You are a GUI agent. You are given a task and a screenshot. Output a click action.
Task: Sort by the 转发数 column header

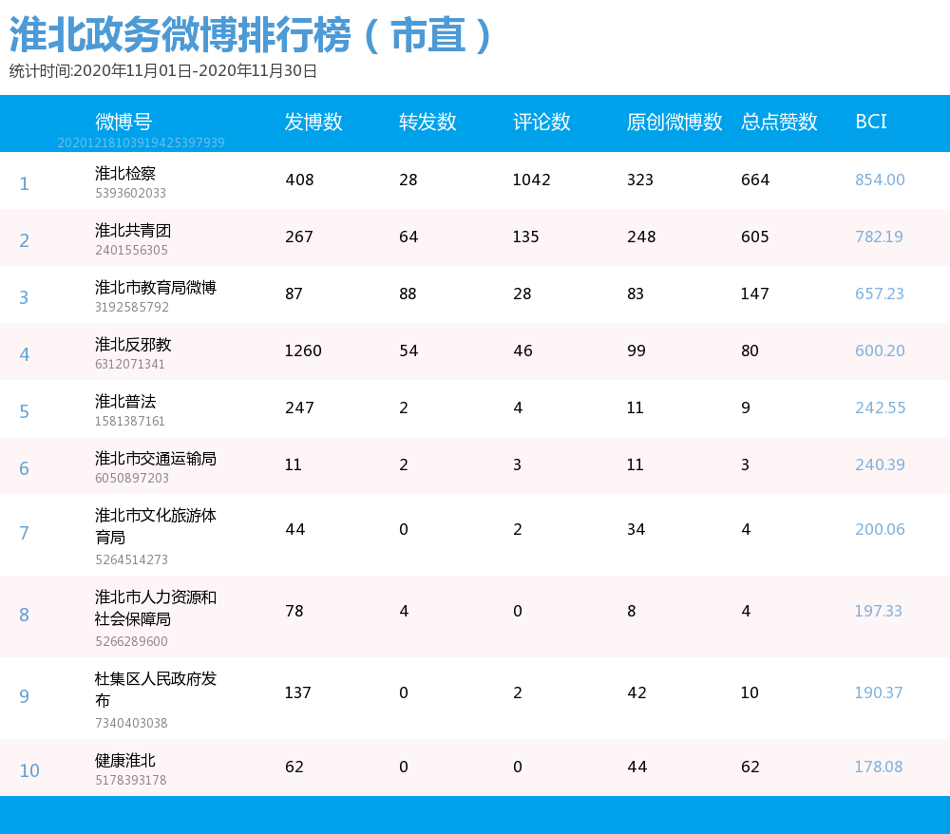coord(426,123)
